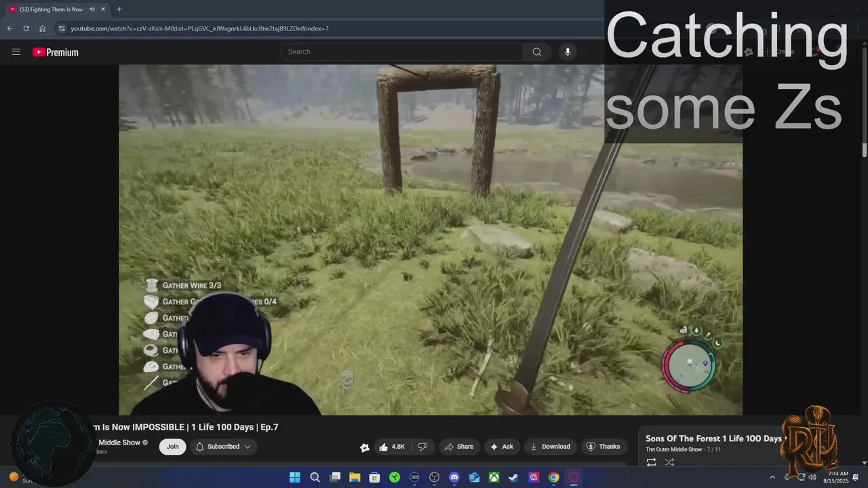Open the green round app on taskbar

coord(395,477)
